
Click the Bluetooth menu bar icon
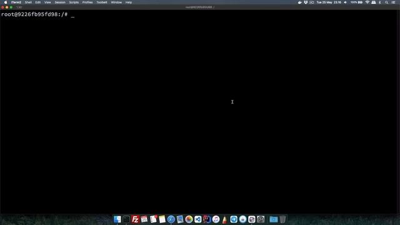point(379,2)
